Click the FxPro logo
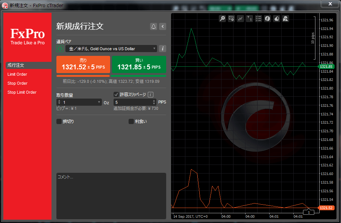Image resolution: width=341 pixels, height=223 pixels. tap(27, 36)
